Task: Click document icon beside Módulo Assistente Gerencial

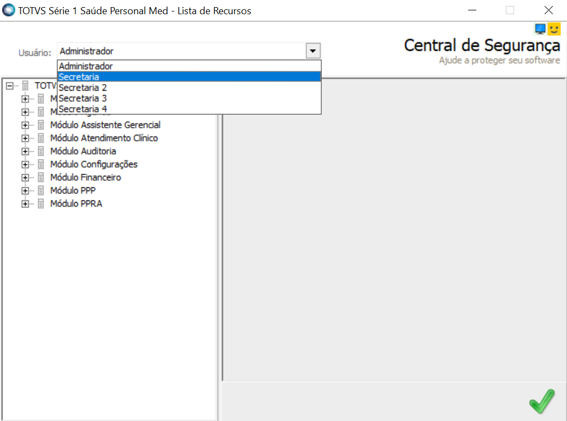Action: point(41,125)
